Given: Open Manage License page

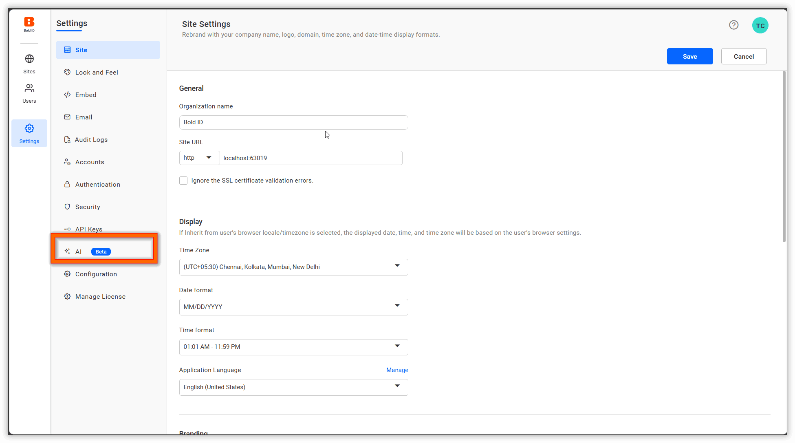Looking at the screenshot, I should click(108, 296).
